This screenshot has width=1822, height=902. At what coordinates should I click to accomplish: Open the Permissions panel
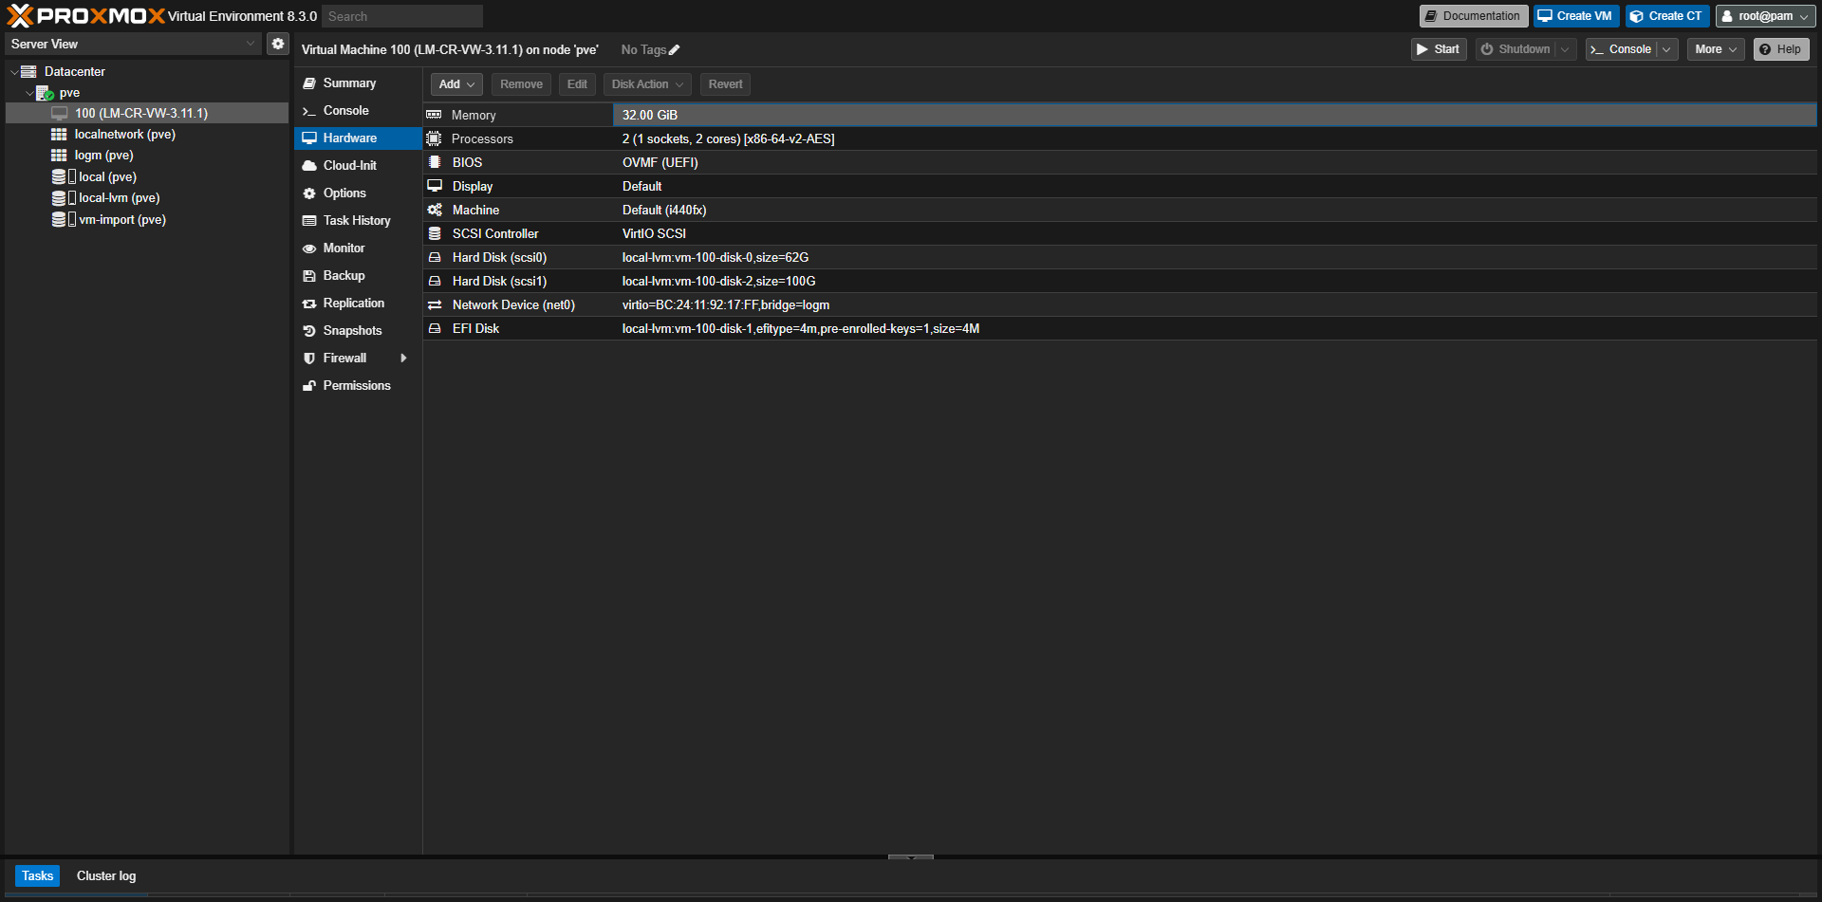[357, 385]
